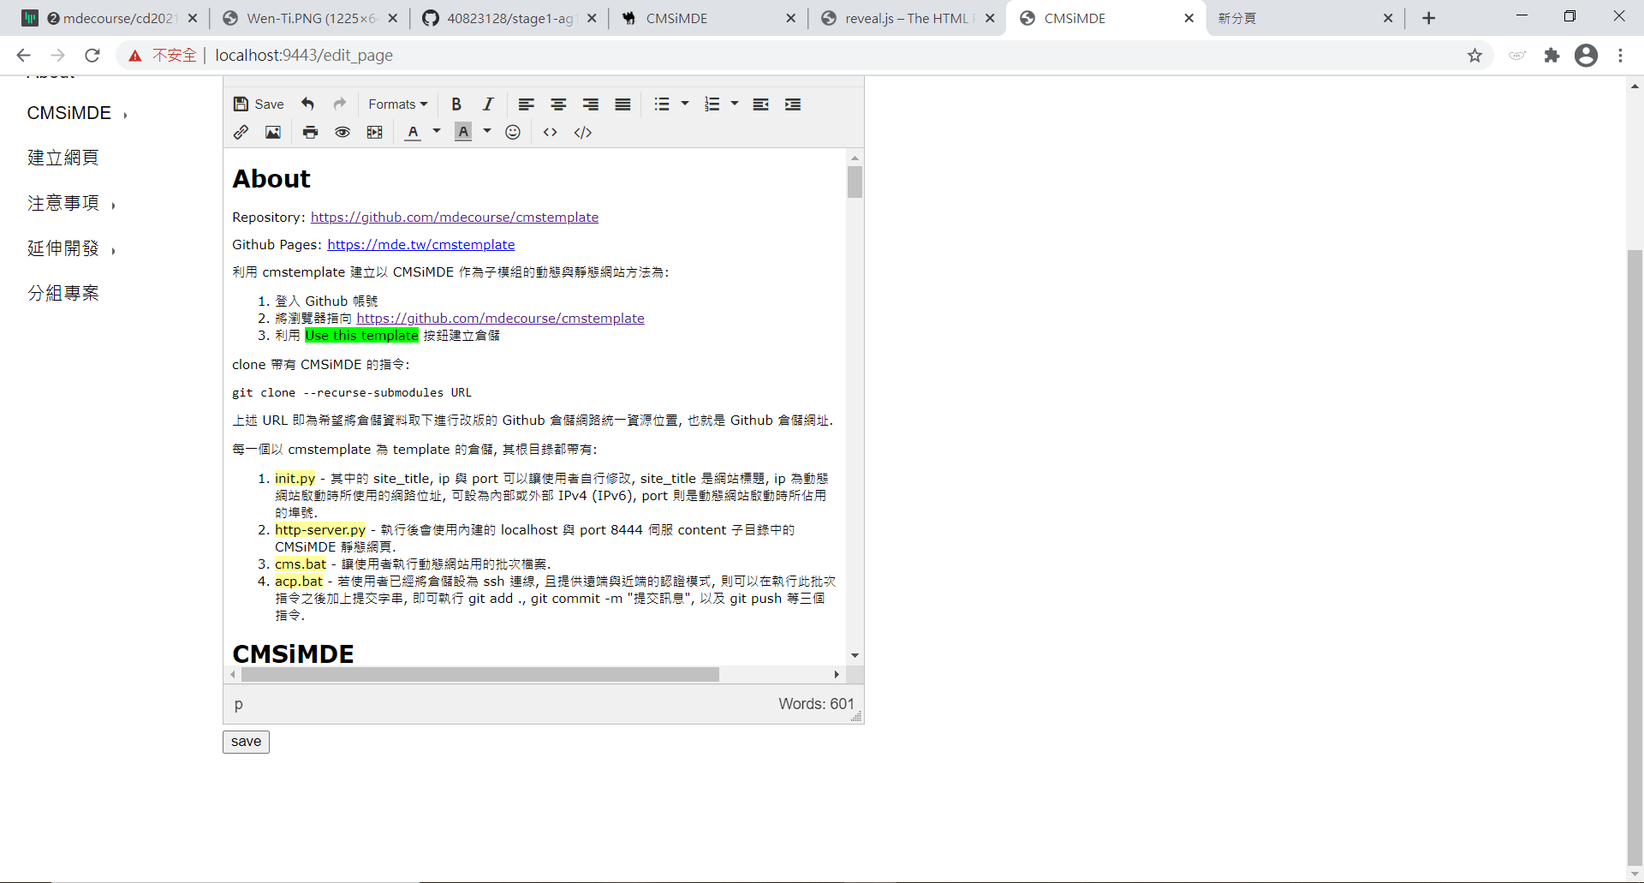Click the redo arrow icon
The width and height of the screenshot is (1644, 883).
click(x=340, y=104)
